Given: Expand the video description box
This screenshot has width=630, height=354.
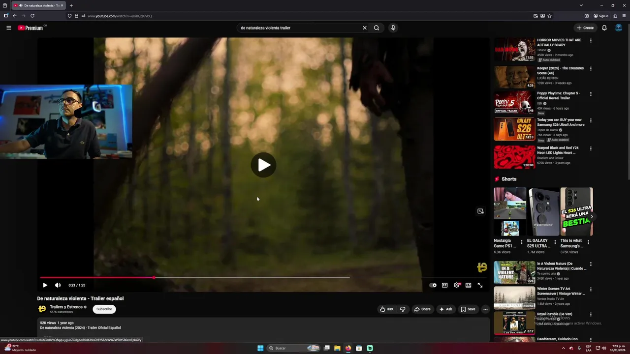Looking at the screenshot, I should [263, 329].
